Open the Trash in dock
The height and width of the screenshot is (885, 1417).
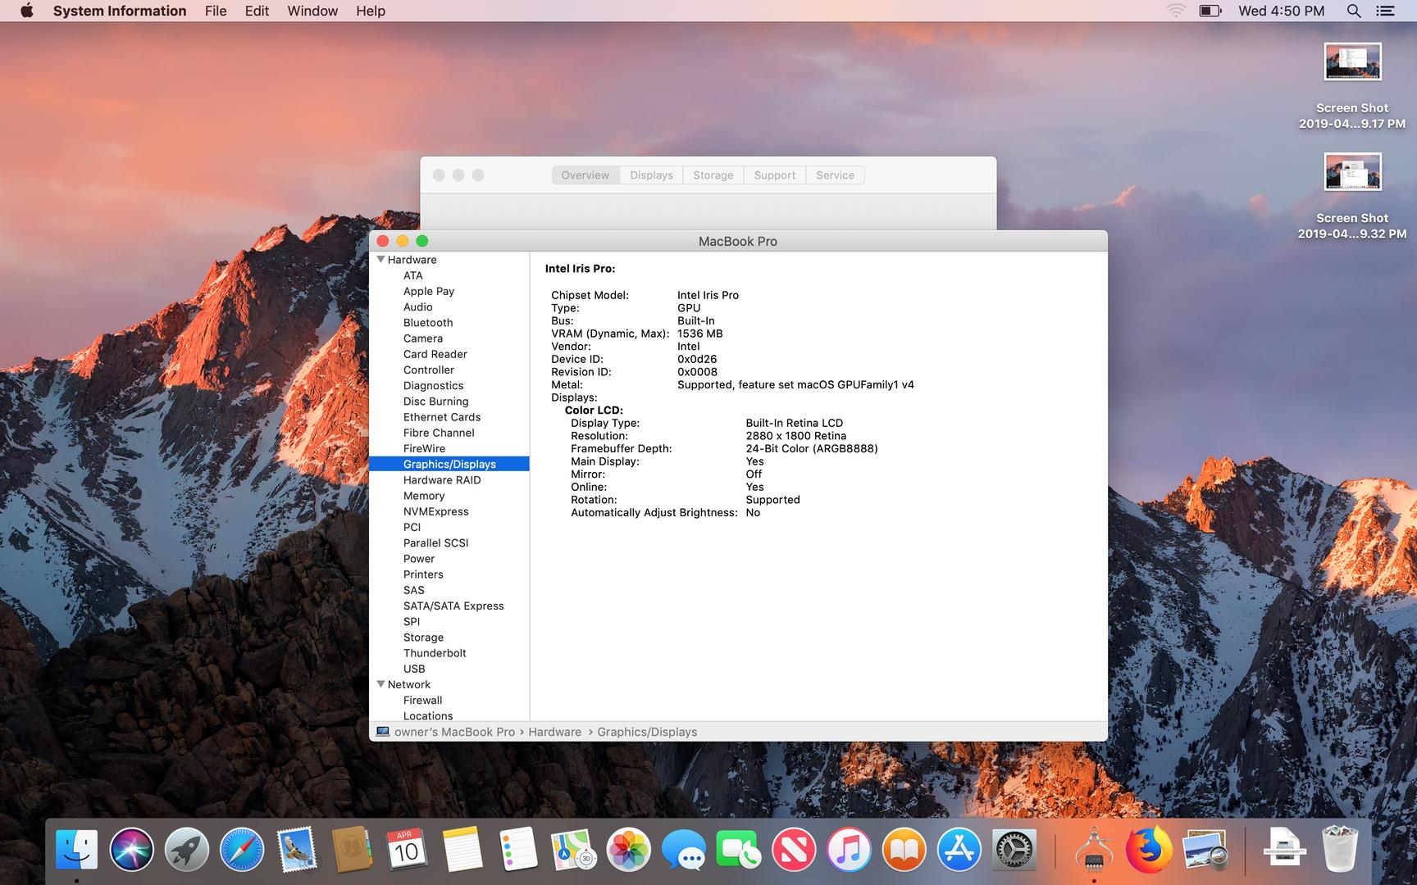point(1340,849)
